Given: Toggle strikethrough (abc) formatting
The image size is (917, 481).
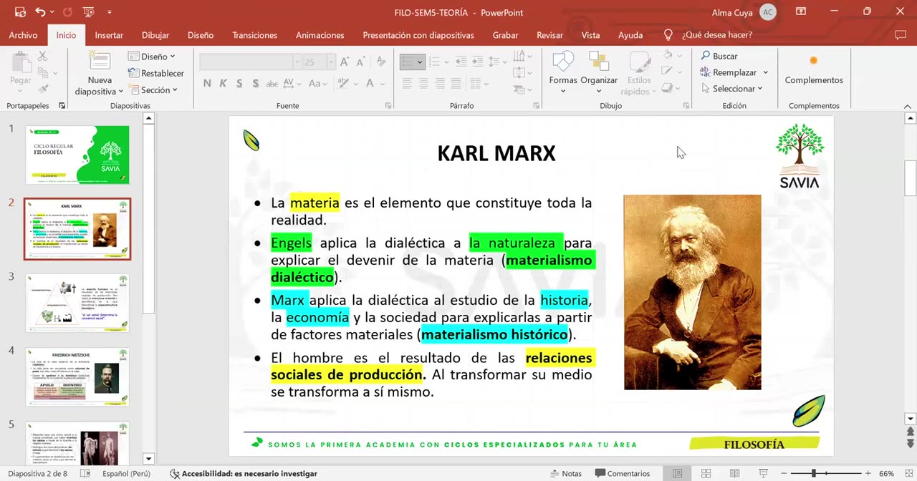Looking at the screenshot, I should [x=272, y=84].
